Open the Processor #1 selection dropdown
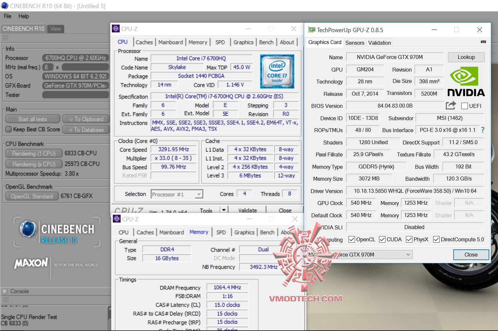Viewport: 498px width, 331px height. [177, 194]
